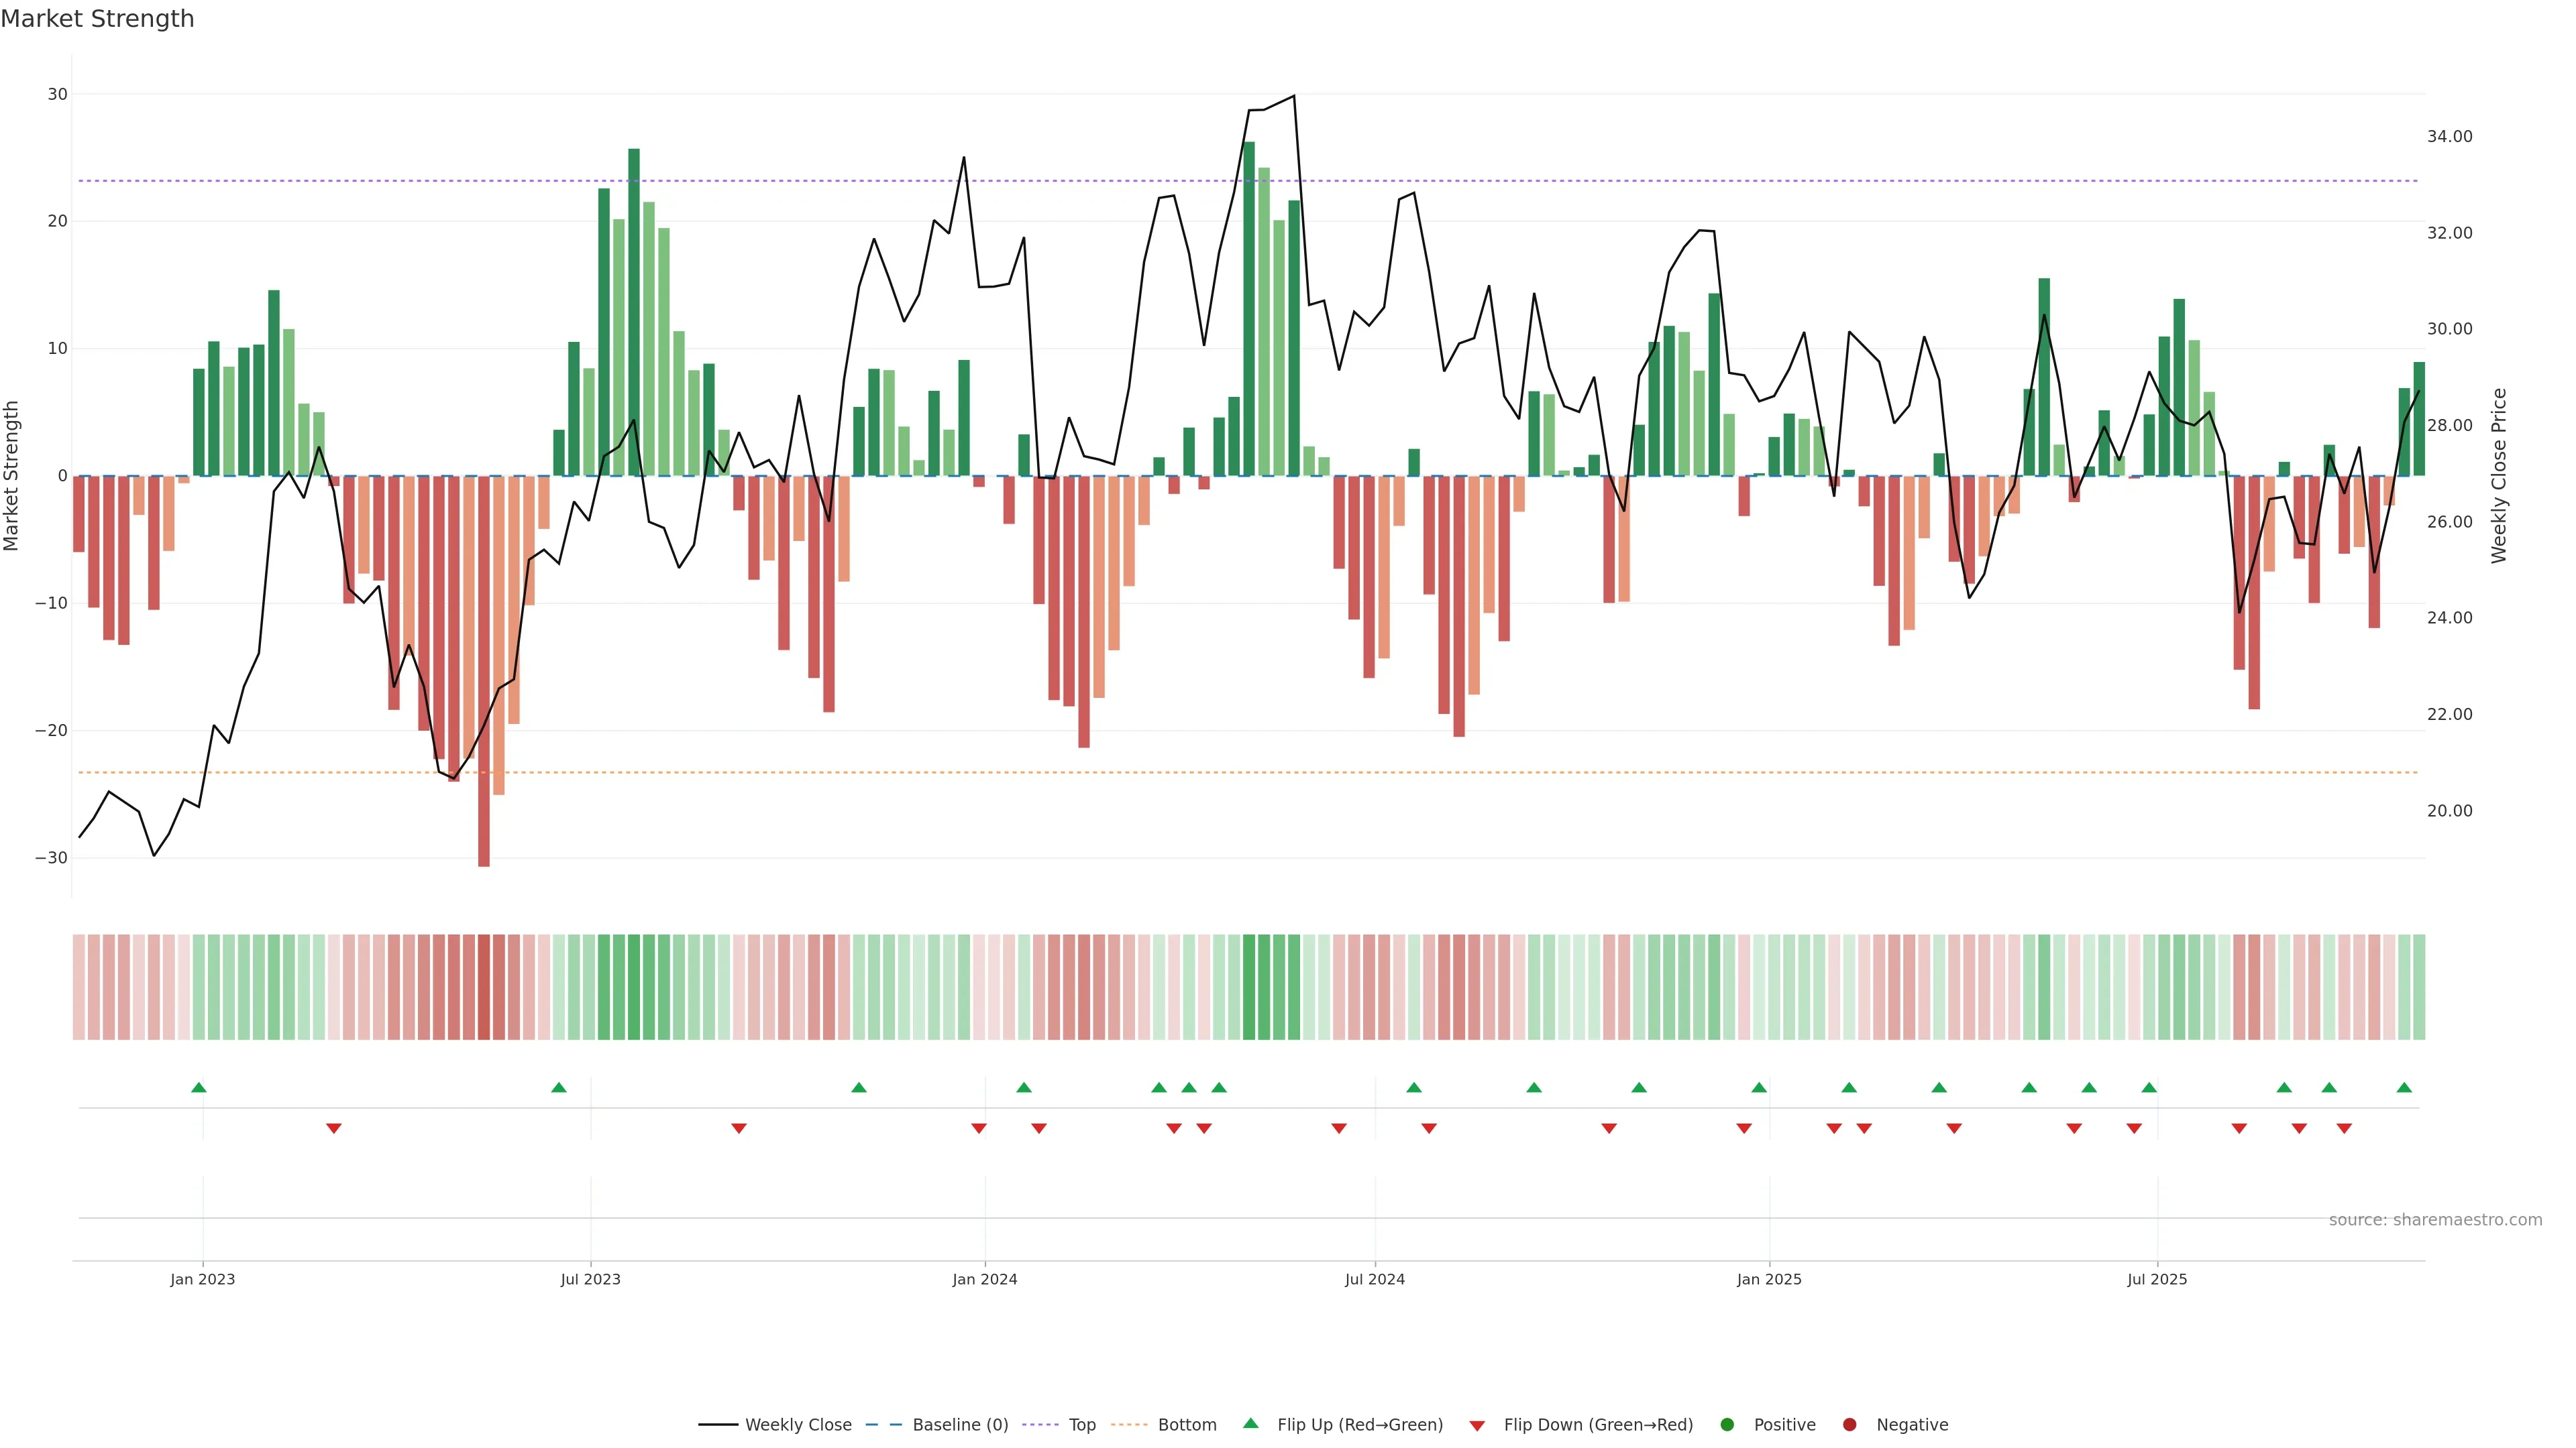This screenshot has height=1448, width=2576.
Task: Click the first green flip-up marker near Jan 2023
Action: point(199,1087)
